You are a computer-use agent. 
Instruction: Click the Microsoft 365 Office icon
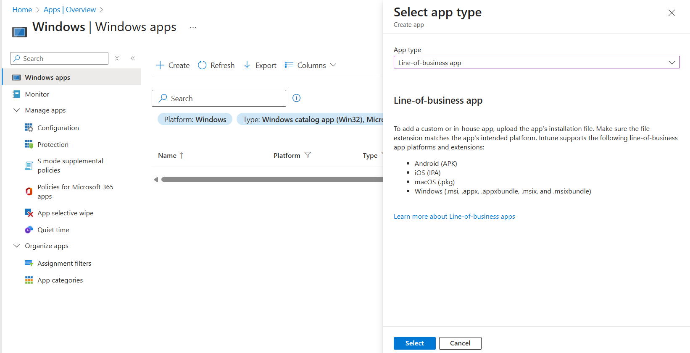coord(29,191)
